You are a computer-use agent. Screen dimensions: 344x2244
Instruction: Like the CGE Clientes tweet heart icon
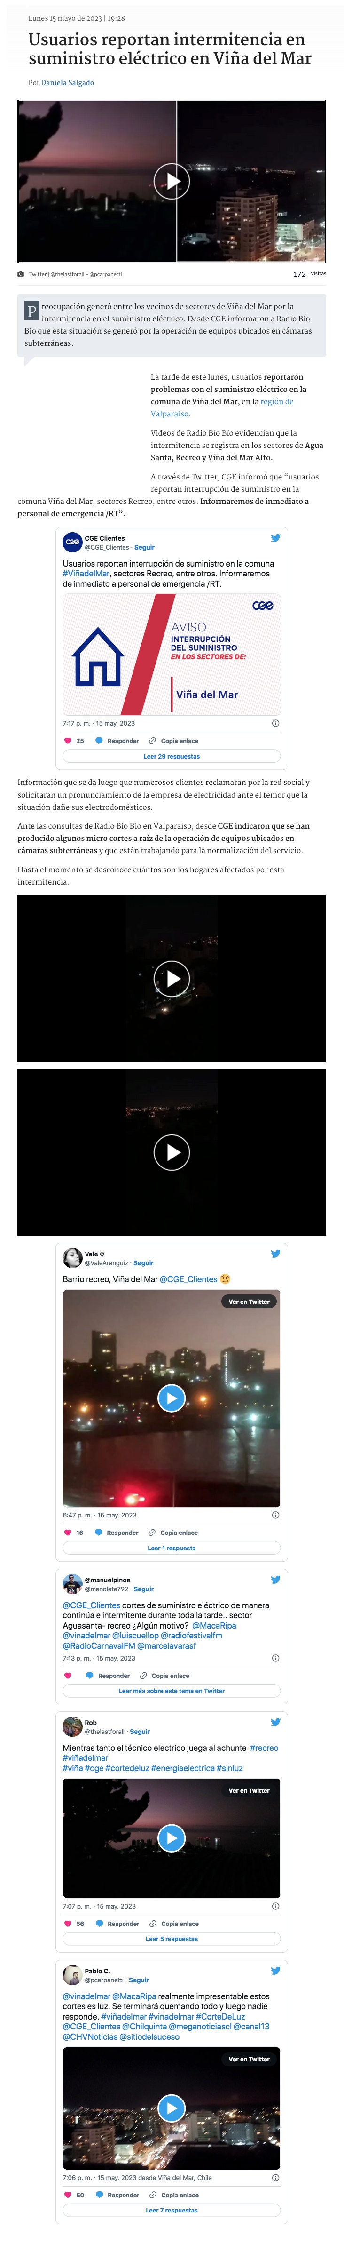pyautogui.click(x=68, y=741)
